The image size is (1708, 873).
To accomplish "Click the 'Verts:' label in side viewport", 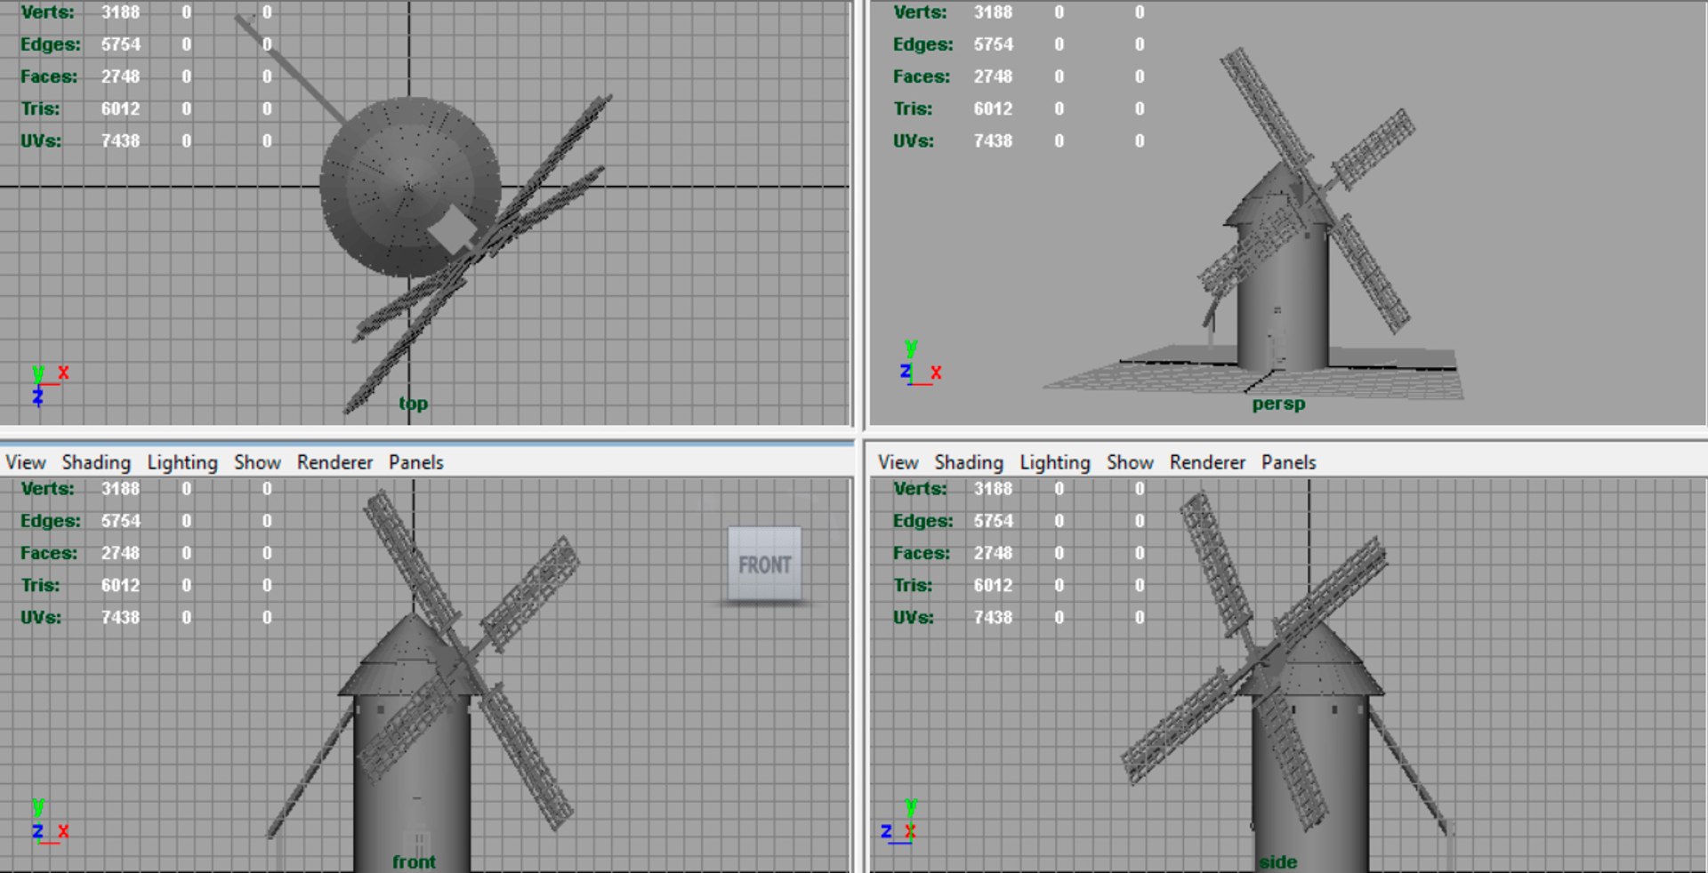I will pyautogui.click(x=920, y=489).
